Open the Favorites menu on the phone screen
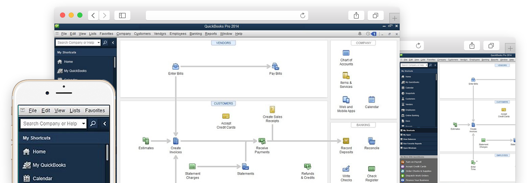 point(95,111)
